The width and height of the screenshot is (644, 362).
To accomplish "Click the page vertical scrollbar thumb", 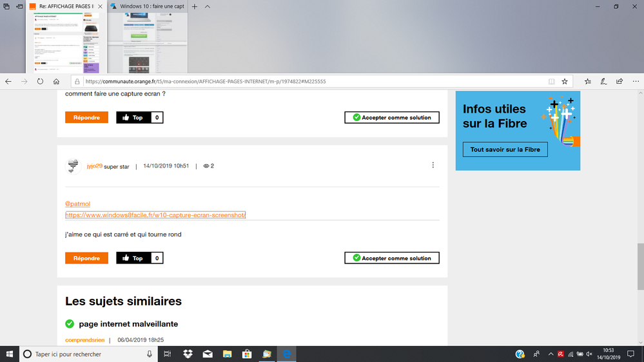I will tap(641, 266).
